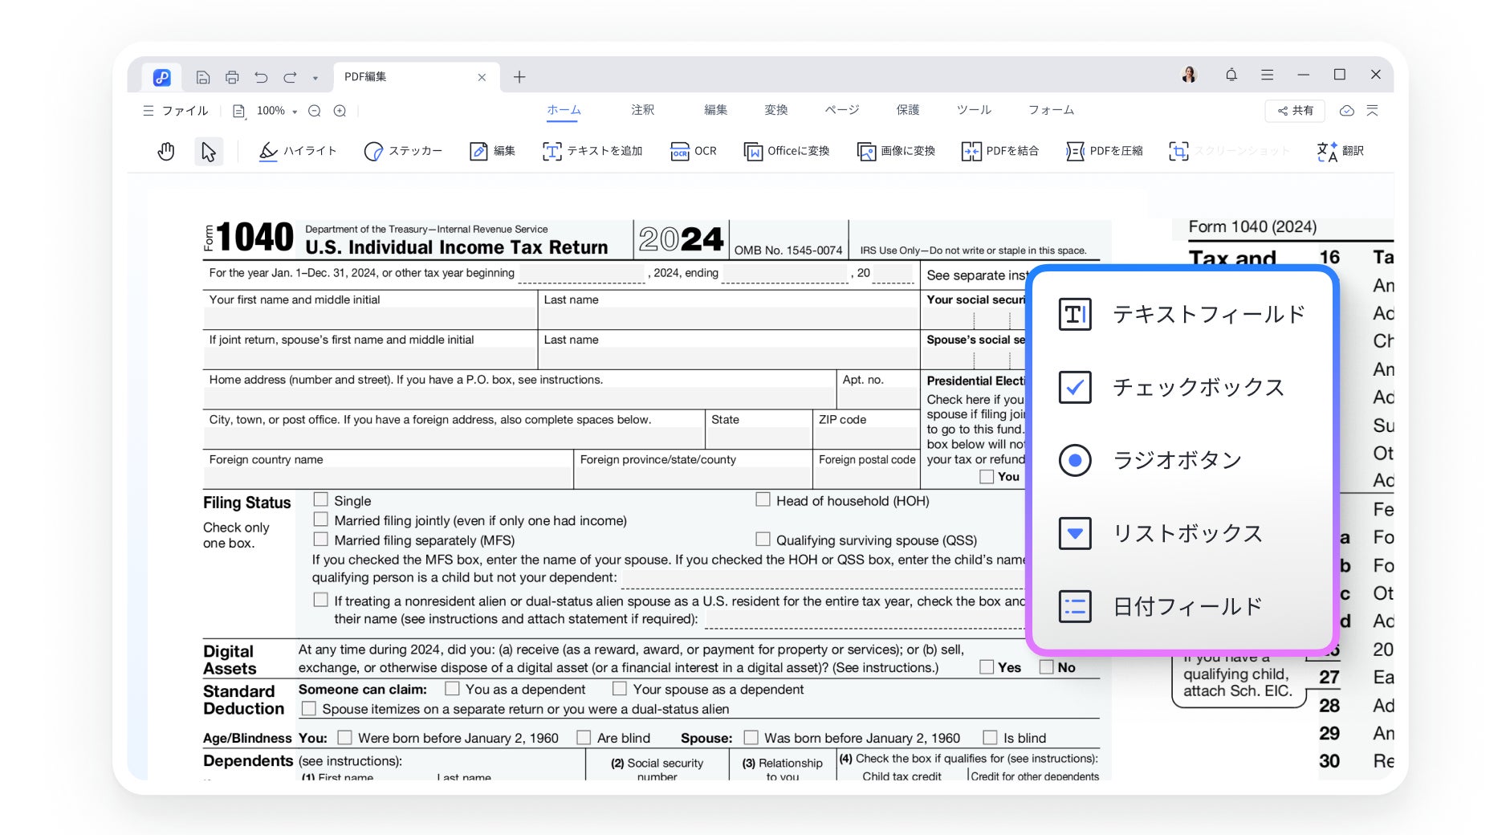The width and height of the screenshot is (1506, 835).
Task: Select the hand pan tool
Action: click(x=166, y=151)
